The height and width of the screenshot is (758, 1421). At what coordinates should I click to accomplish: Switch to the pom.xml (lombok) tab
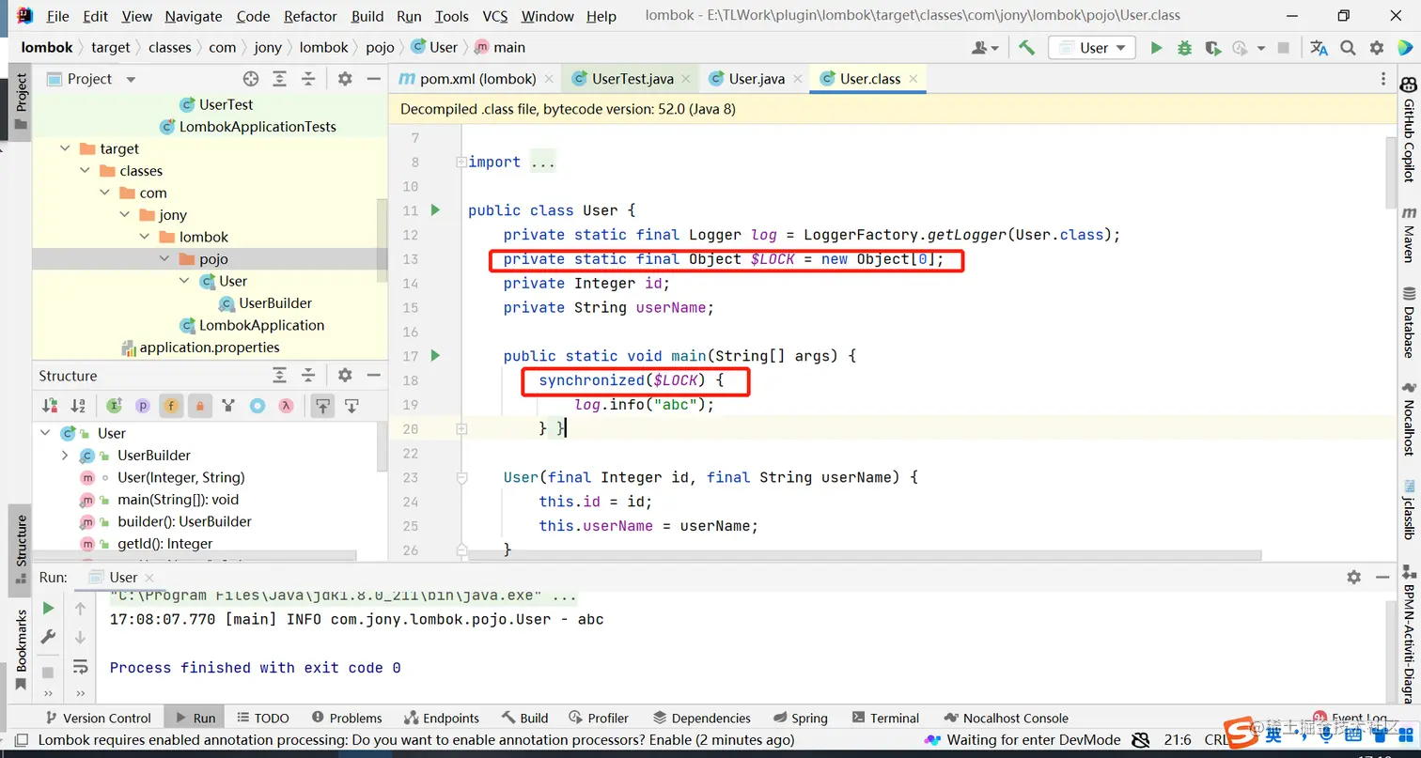475,79
